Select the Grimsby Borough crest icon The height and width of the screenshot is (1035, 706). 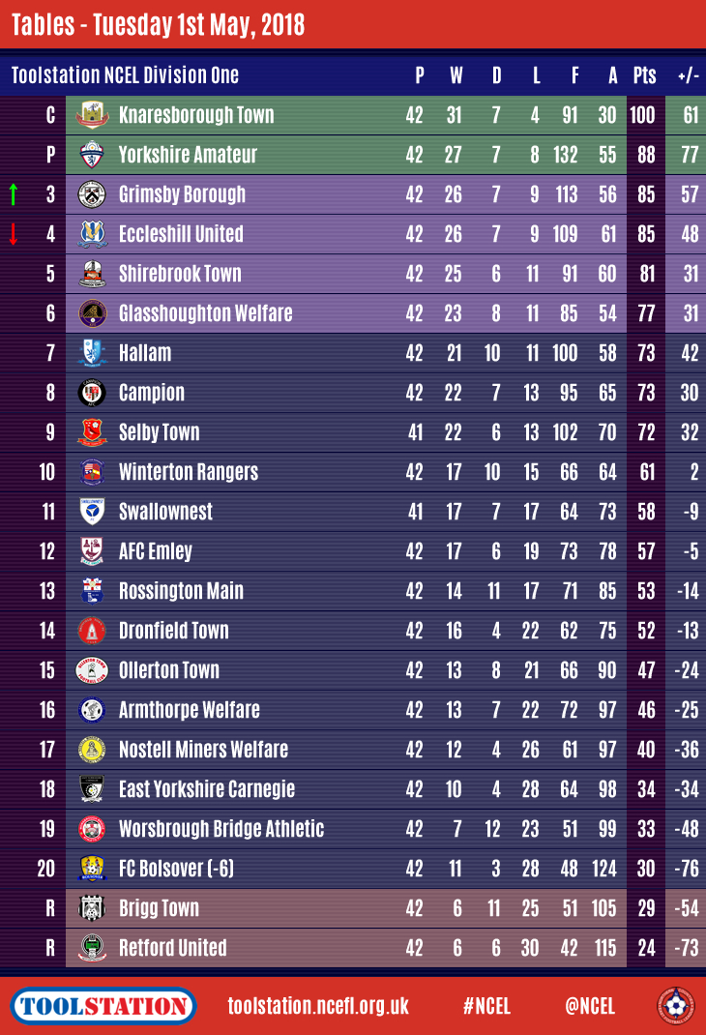point(92,194)
